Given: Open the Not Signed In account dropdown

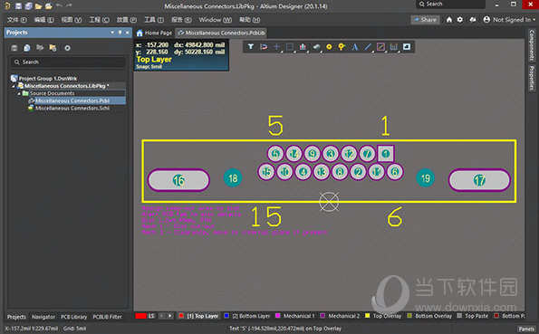Looking at the screenshot, I should (509, 20).
